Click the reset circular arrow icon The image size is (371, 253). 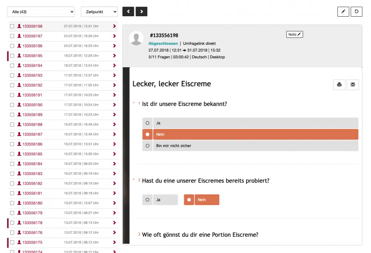coord(357,12)
